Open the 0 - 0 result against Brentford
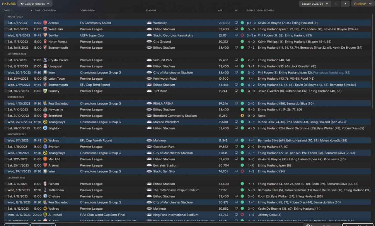Image resolution: width=375 pixels, height=226 pixels. point(251,116)
